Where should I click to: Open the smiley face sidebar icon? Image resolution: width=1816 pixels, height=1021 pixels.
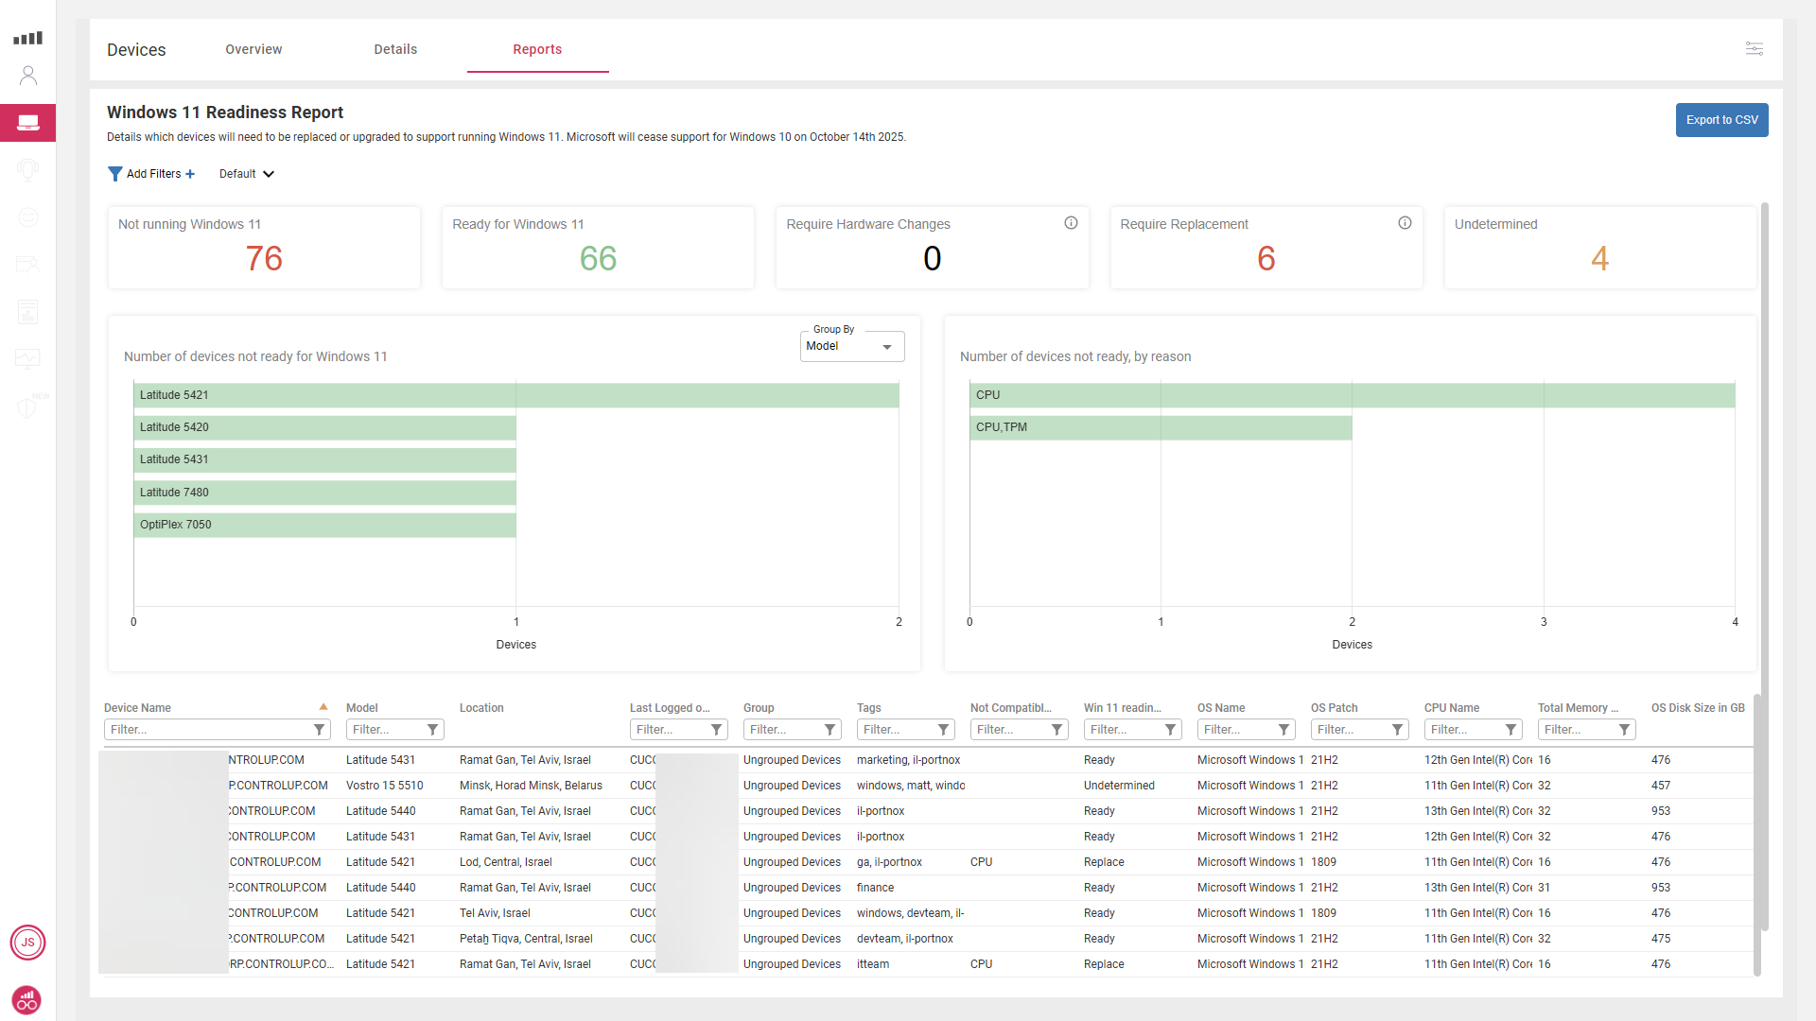click(x=28, y=217)
